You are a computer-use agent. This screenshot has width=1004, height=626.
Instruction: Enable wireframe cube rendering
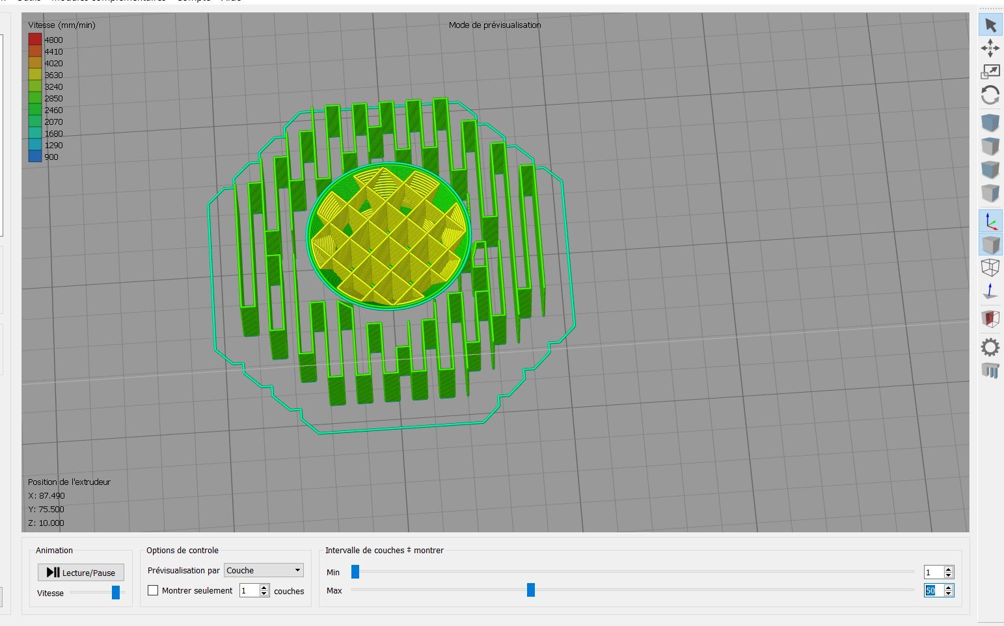[990, 268]
